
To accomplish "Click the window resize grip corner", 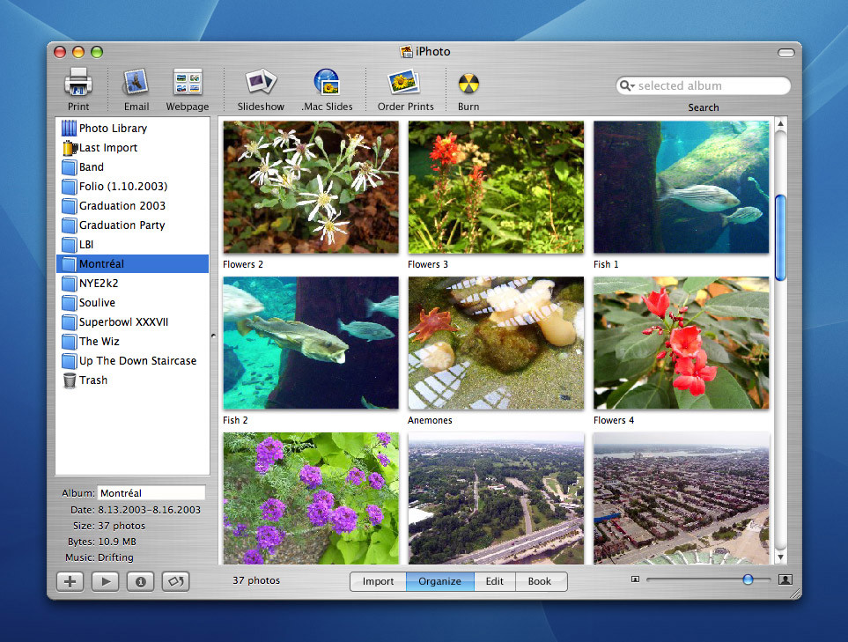I will coord(795,593).
